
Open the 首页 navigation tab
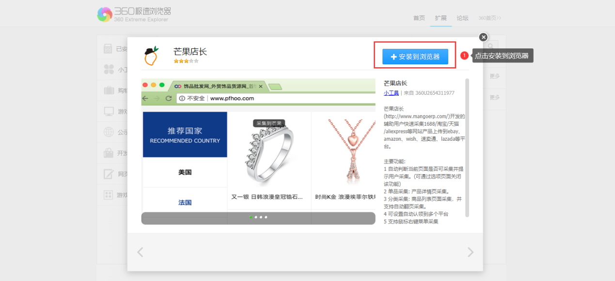point(419,18)
